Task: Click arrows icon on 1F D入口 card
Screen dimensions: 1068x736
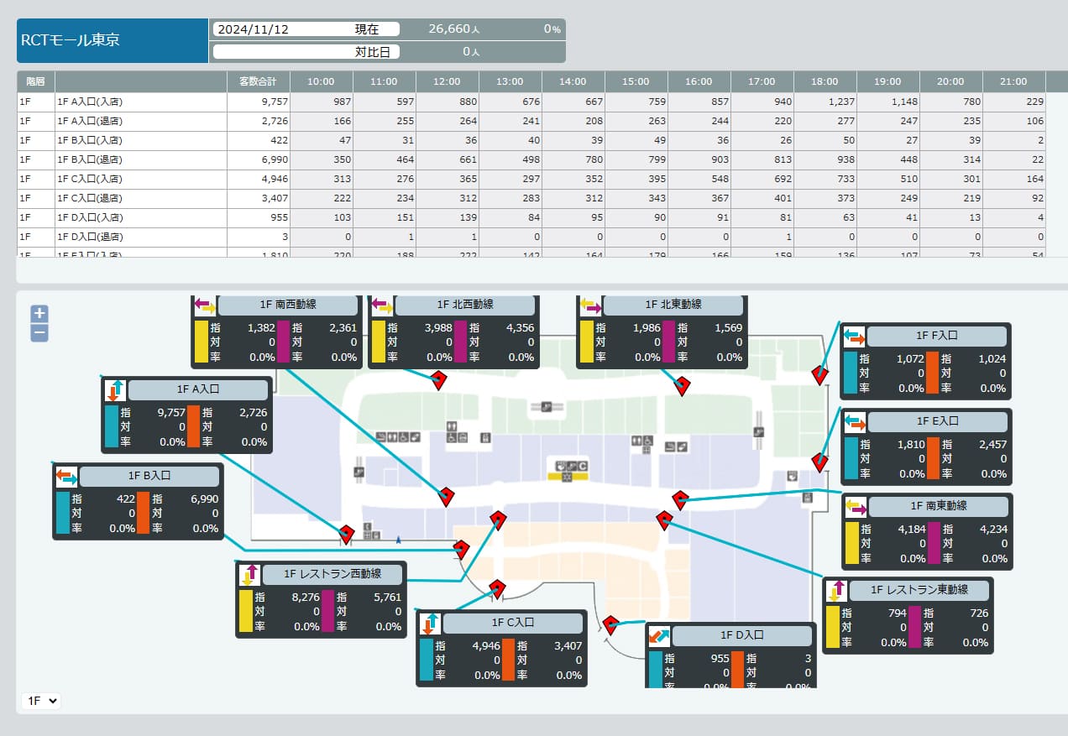Action: [660, 635]
